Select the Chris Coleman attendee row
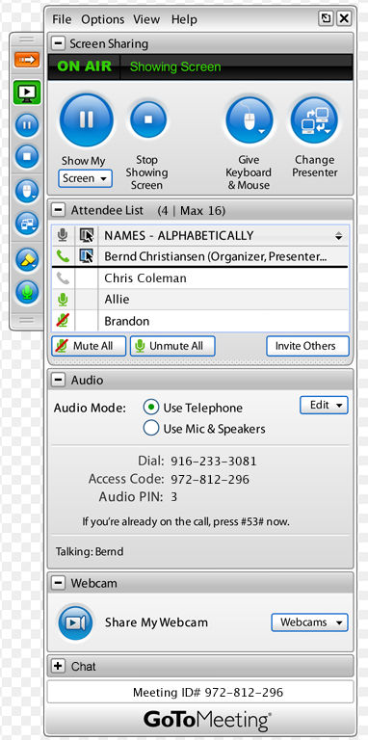The height and width of the screenshot is (740, 368). pyautogui.click(x=200, y=278)
